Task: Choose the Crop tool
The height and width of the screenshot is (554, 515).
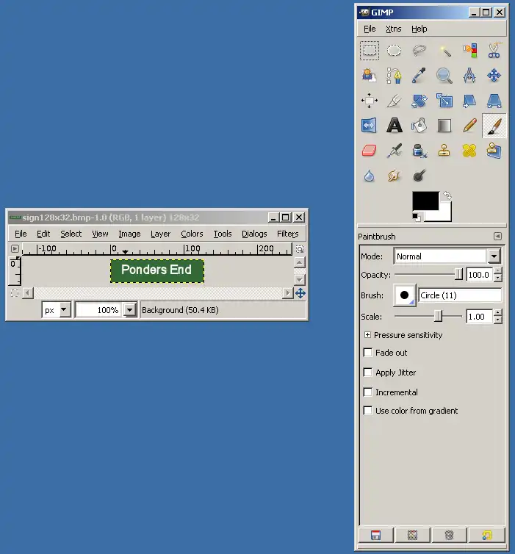Action: pos(395,101)
